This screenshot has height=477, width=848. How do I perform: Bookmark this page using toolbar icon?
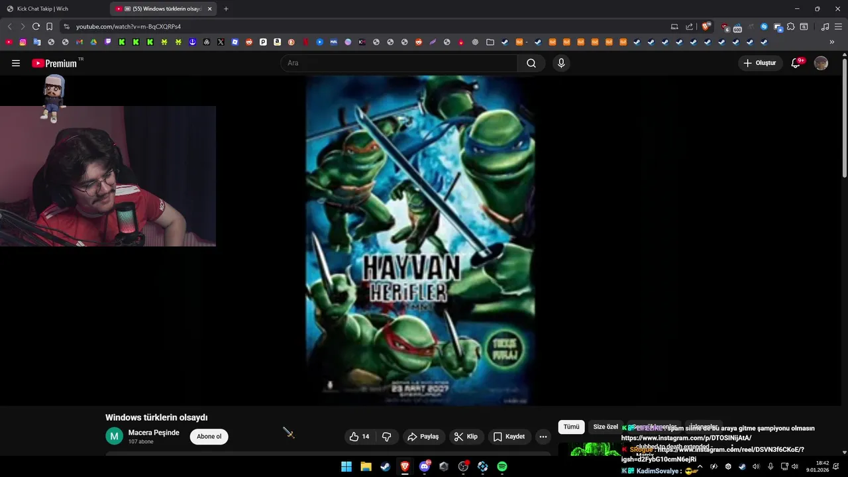pyautogui.click(x=49, y=26)
